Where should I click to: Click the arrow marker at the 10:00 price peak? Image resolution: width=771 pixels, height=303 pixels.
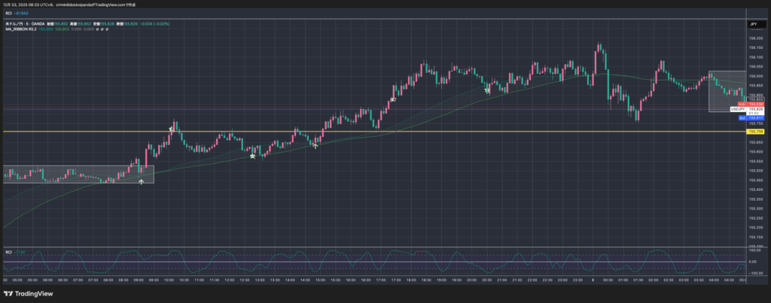pos(172,129)
